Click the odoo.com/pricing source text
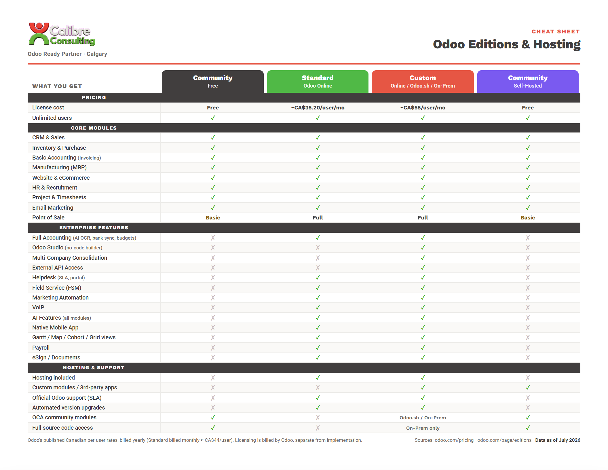 [454, 440]
